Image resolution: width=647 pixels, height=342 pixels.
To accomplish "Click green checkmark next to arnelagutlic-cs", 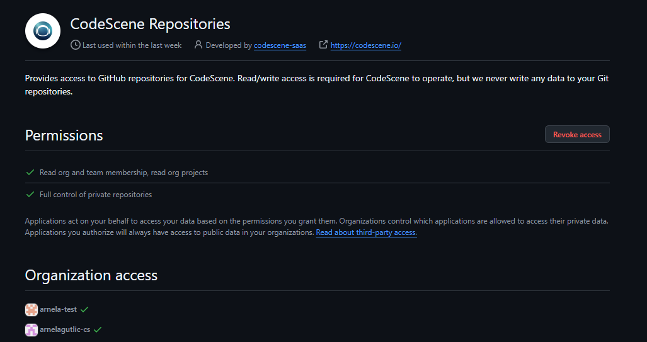I will 98,329.
